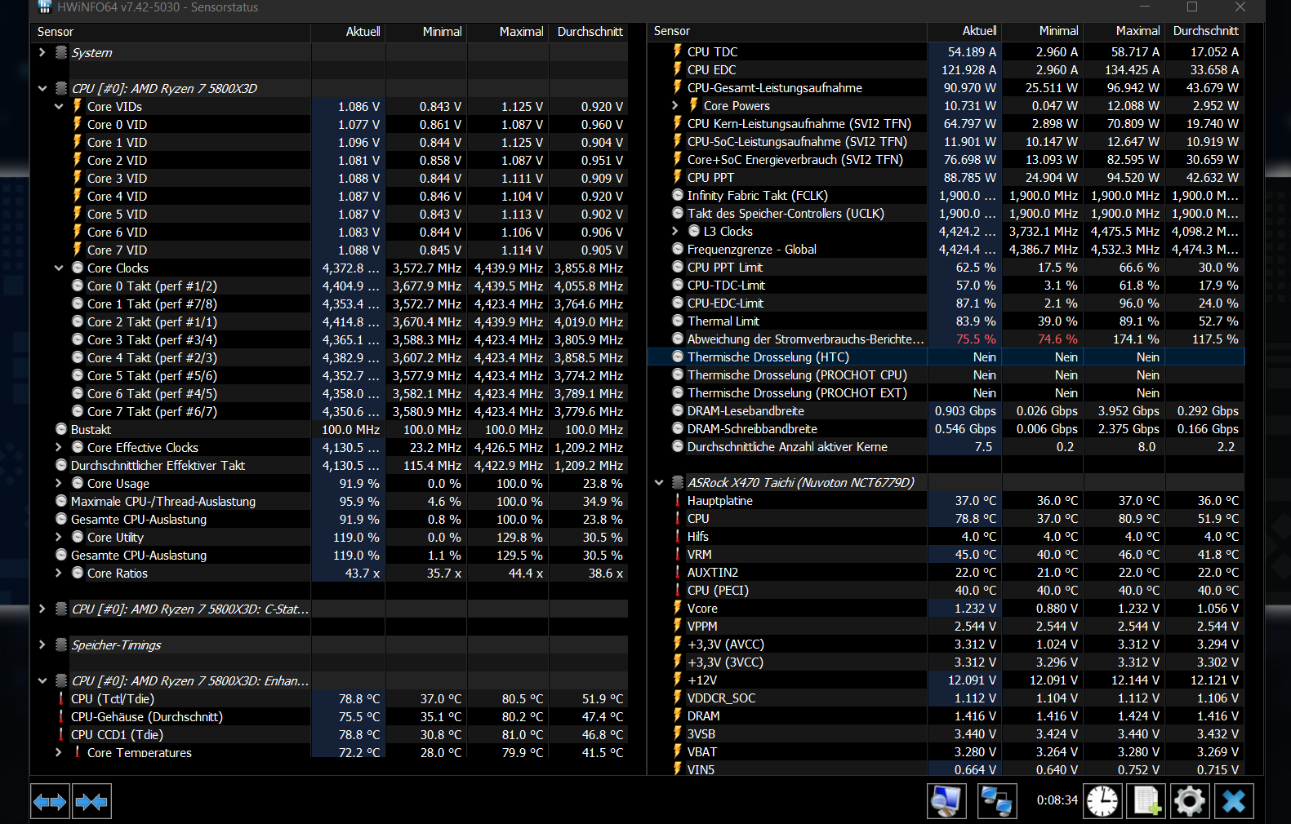1291x824 pixels.
Task: Click the Durchschnitt header above CPU TDC row
Action: coord(1205,31)
